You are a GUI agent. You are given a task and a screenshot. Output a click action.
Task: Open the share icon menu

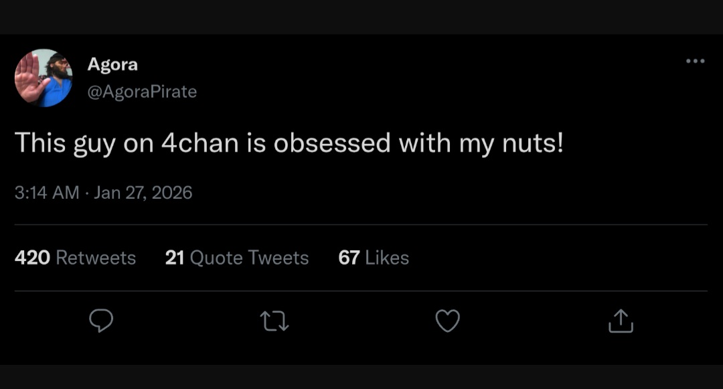click(x=621, y=321)
